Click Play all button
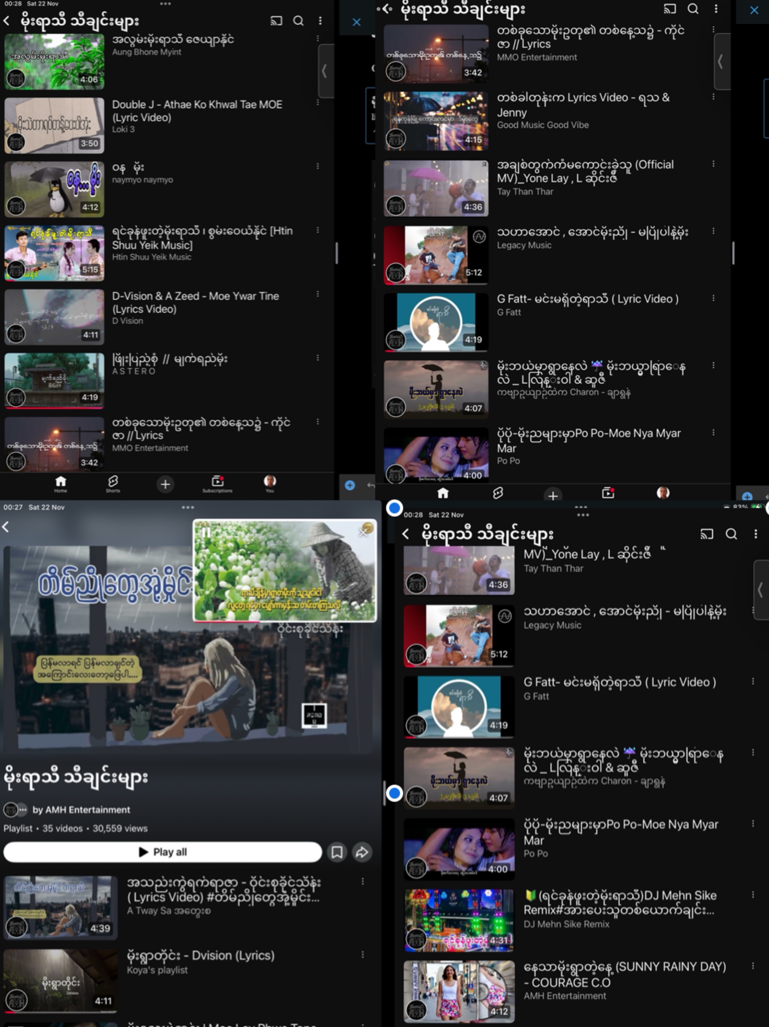 click(x=162, y=851)
